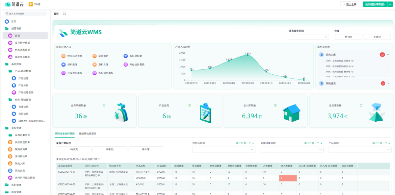
Task: Open the 供应商名称 filter dropdown
Action: (224, 150)
